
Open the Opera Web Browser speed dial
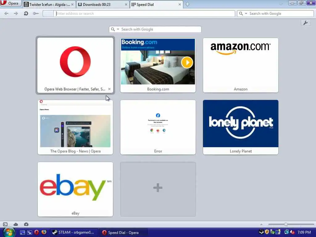tap(75, 65)
